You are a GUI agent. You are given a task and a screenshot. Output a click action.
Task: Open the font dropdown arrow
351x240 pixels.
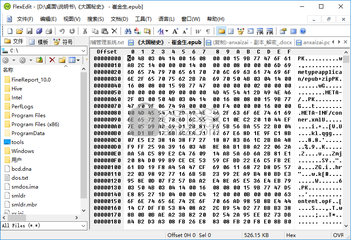(167, 31)
